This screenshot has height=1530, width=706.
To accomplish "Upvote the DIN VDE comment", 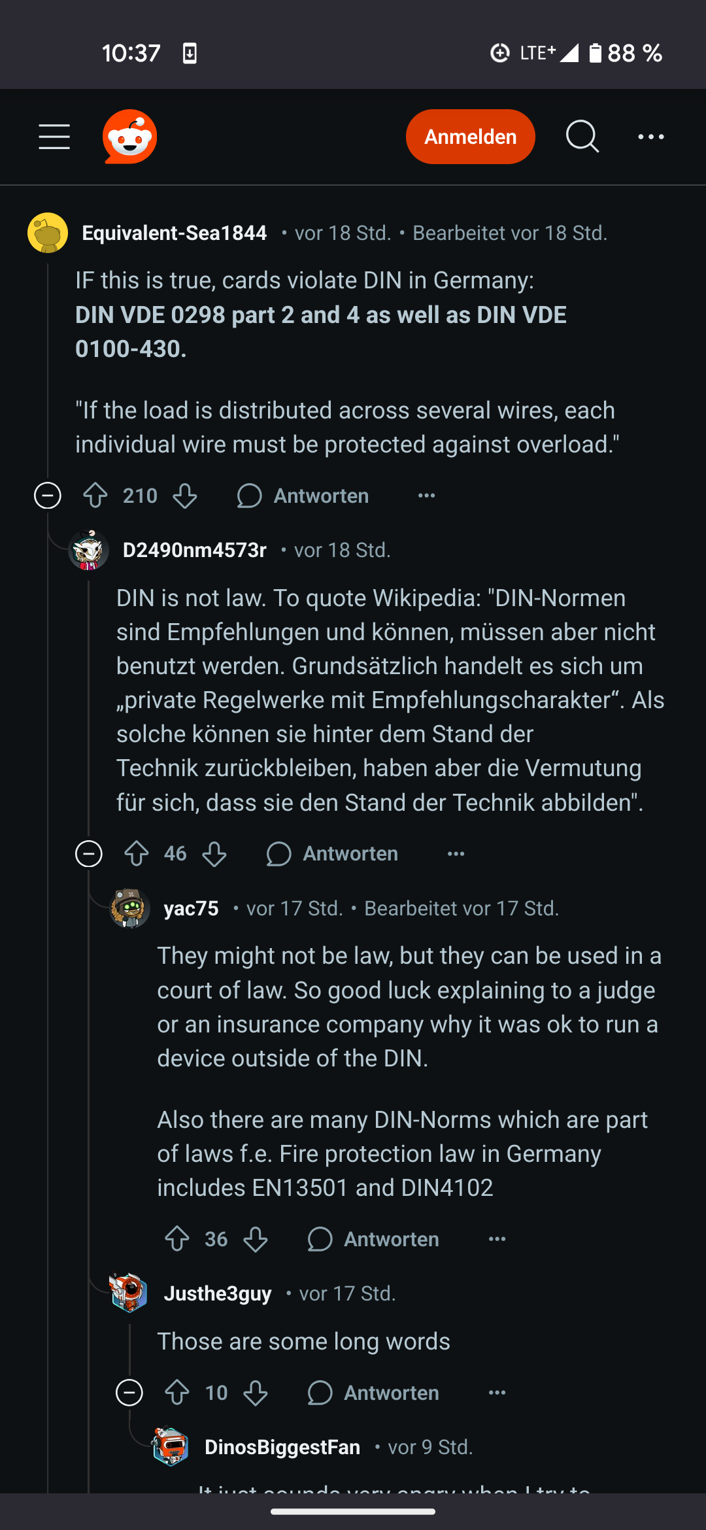I will (95, 496).
